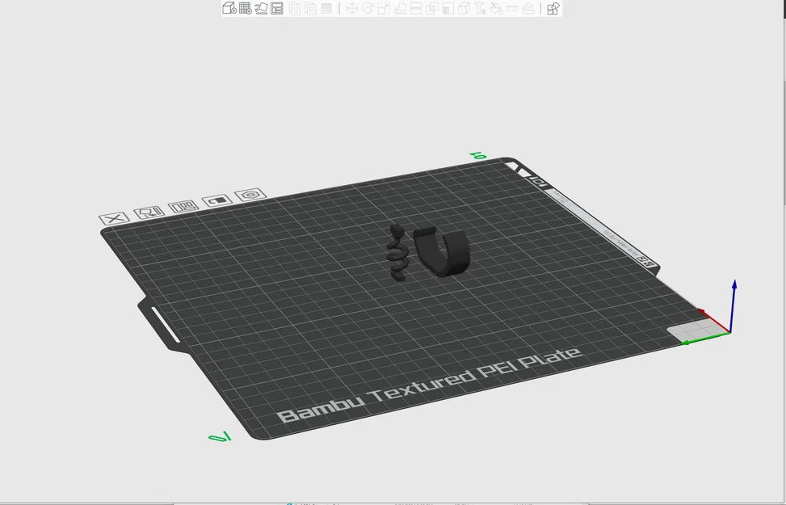Select the Color painting bucket tool
The image size is (786, 505).
click(496, 9)
